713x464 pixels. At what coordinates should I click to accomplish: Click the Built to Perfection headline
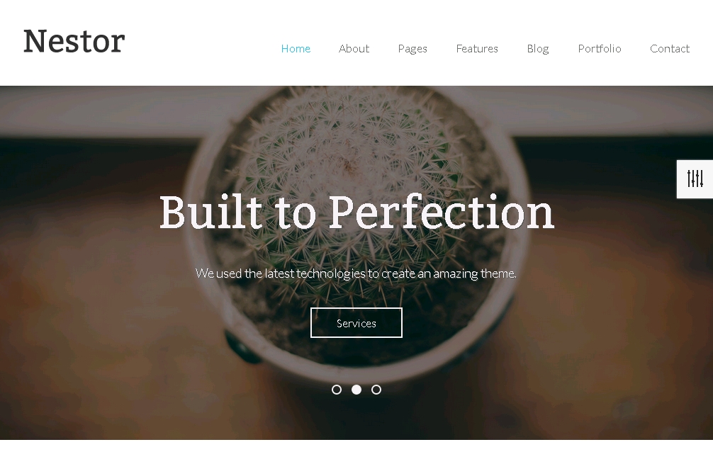(x=356, y=213)
